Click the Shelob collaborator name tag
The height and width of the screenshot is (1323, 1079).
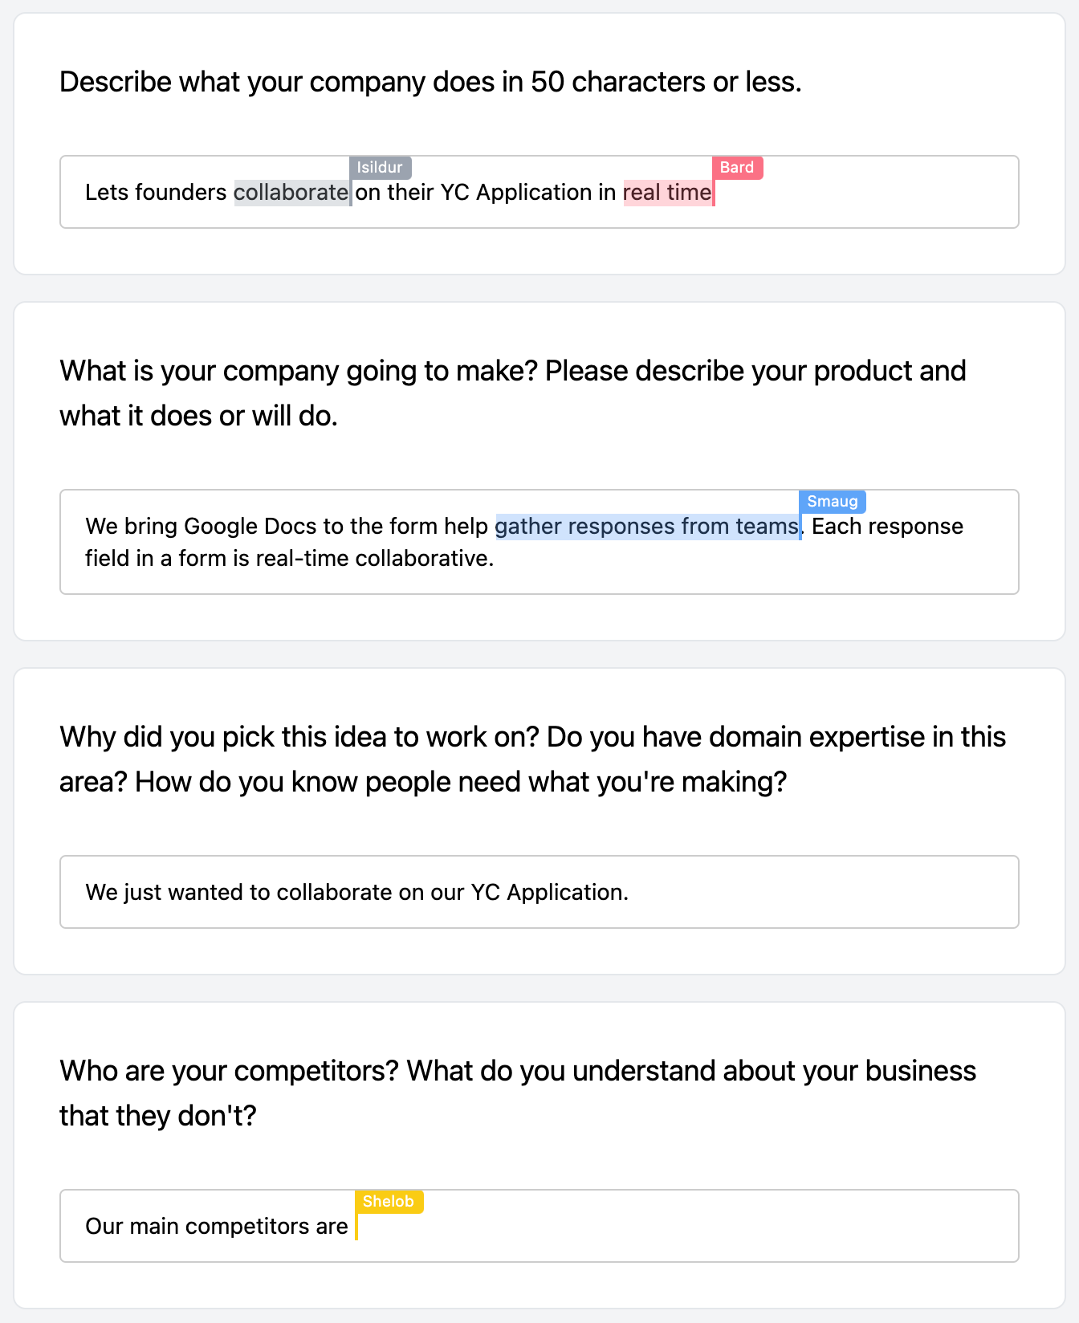tap(389, 1201)
